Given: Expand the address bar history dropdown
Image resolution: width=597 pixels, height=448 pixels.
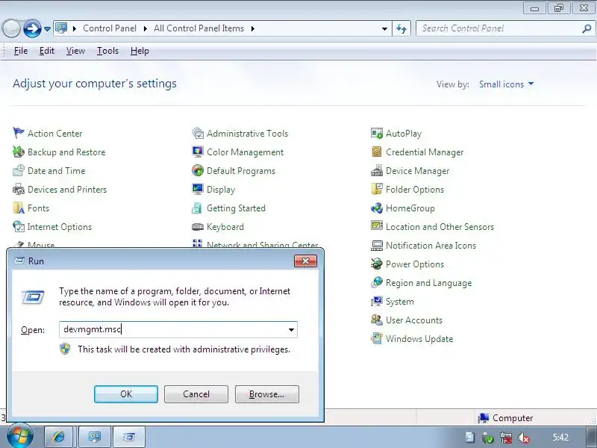Looking at the screenshot, I should [384, 28].
